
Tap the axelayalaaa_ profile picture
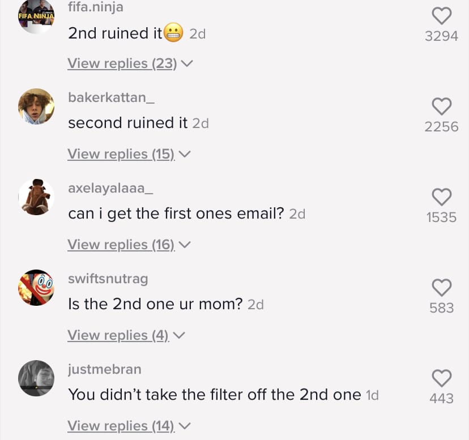[36, 197]
